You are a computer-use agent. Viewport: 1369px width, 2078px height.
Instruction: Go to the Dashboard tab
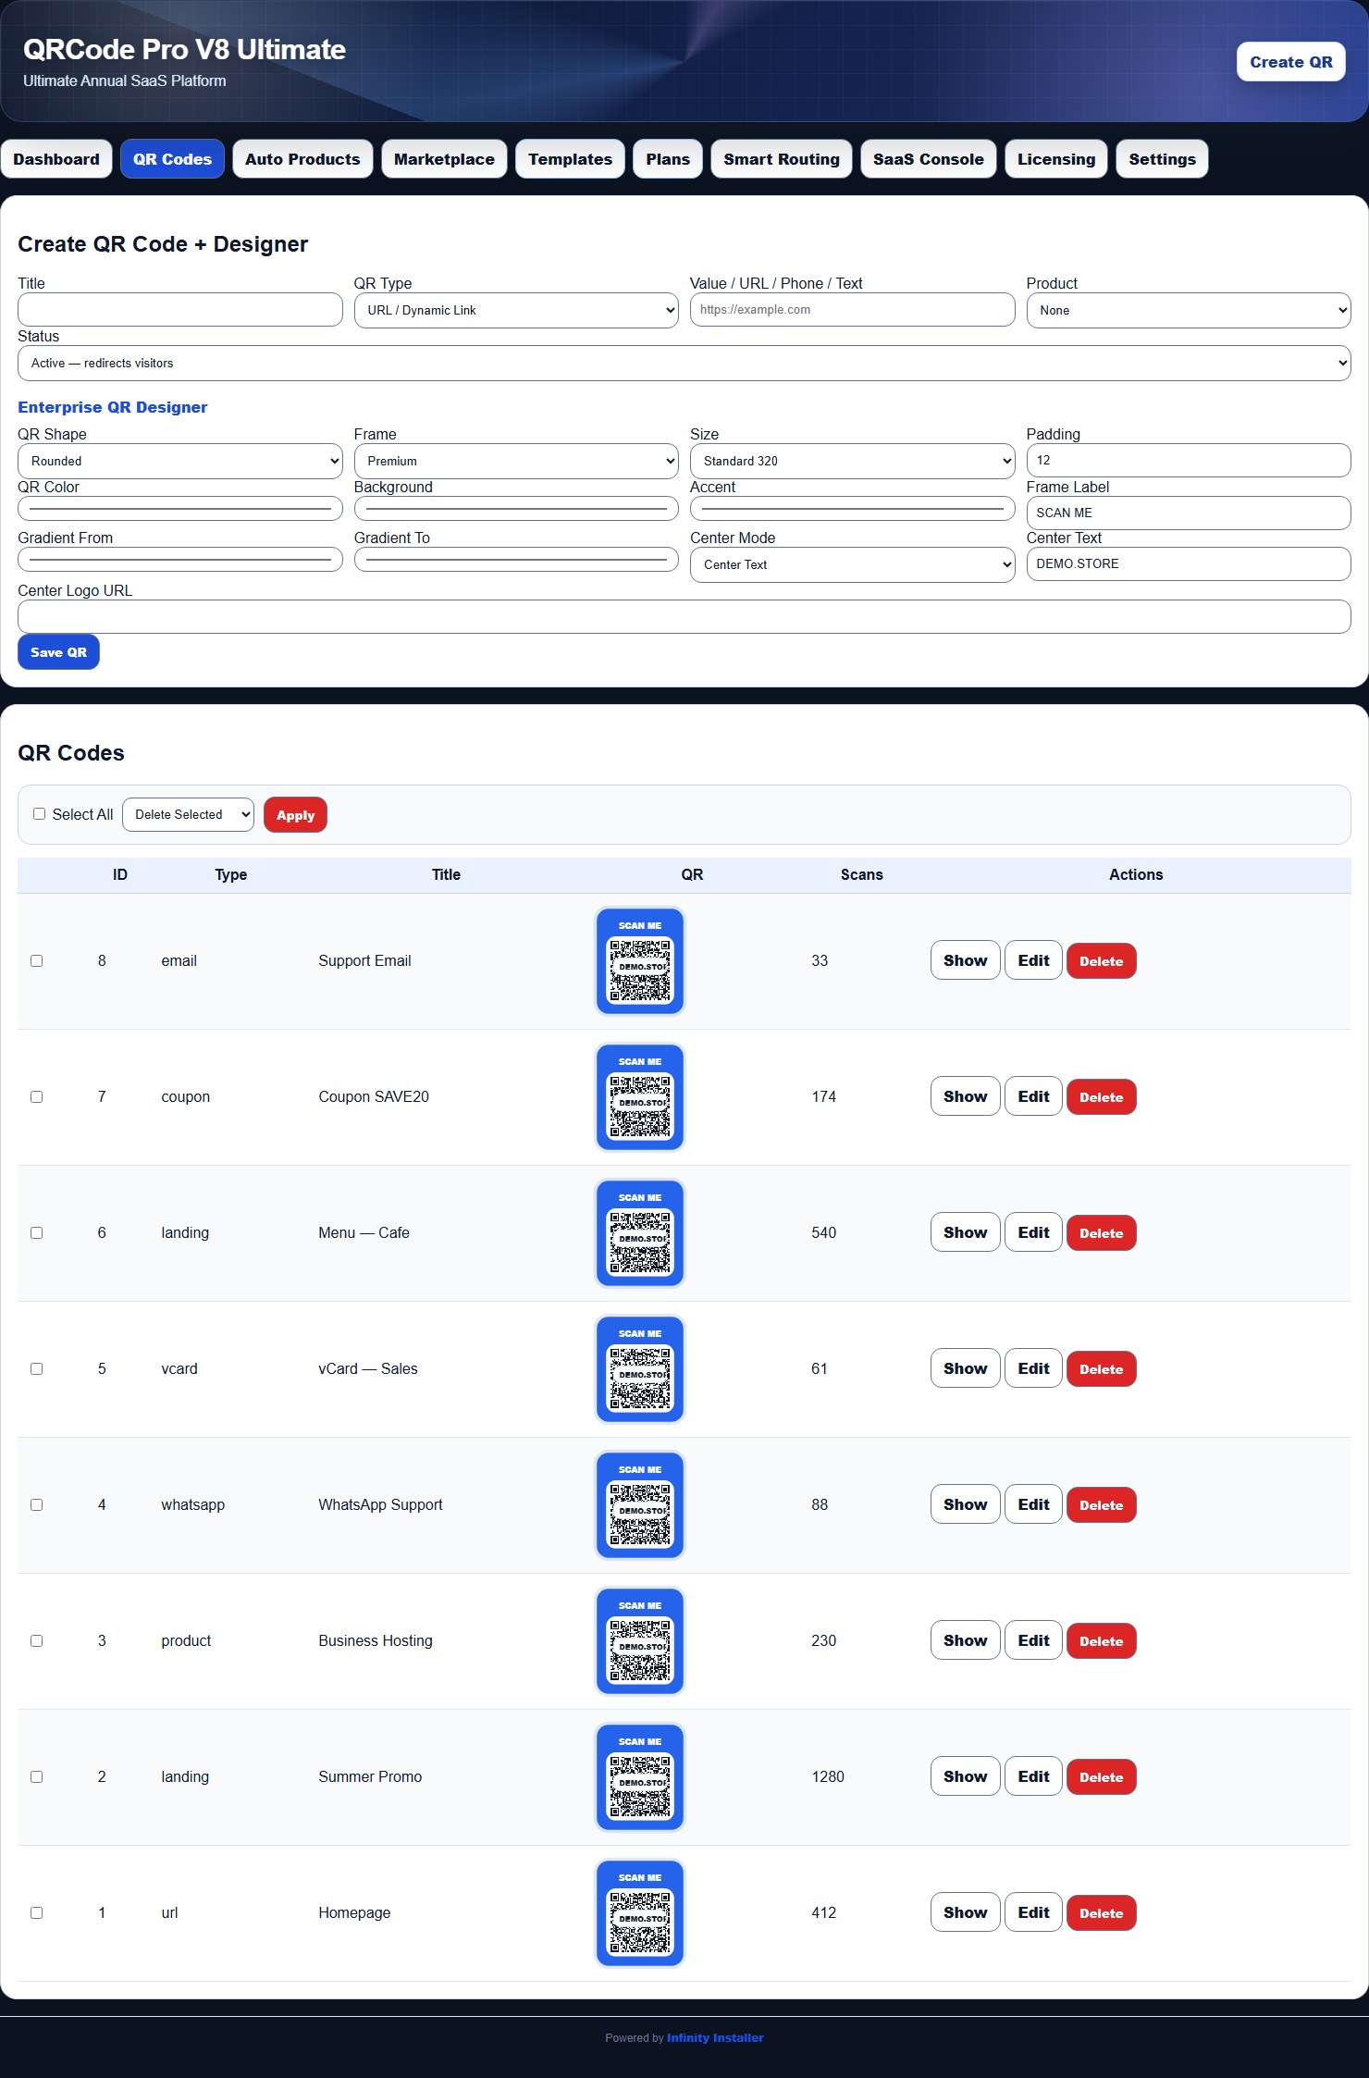56,159
